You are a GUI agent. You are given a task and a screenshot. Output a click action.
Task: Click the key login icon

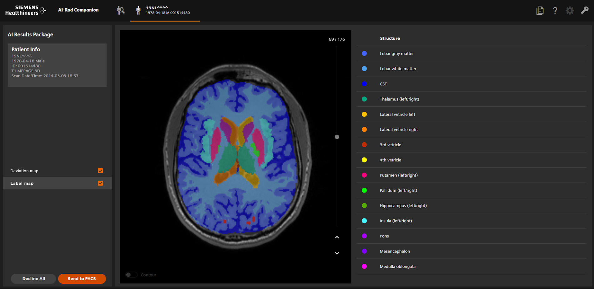(585, 10)
